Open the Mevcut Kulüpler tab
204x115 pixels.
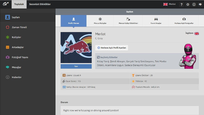(x=100, y=21)
